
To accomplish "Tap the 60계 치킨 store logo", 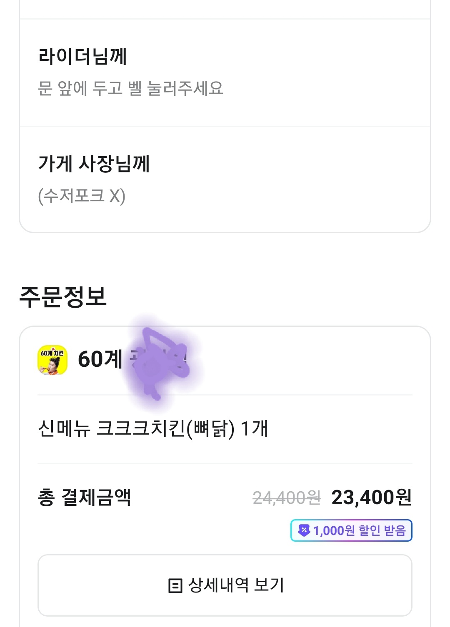I will [x=52, y=360].
